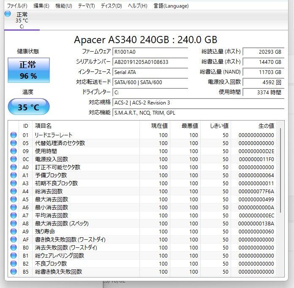294x288 pixels.
Task: Open the 言語(Language) menu
Action: 171,6
